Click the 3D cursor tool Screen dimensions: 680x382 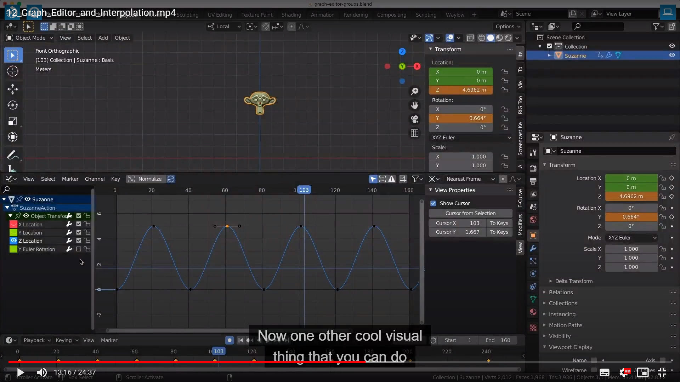[13, 71]
